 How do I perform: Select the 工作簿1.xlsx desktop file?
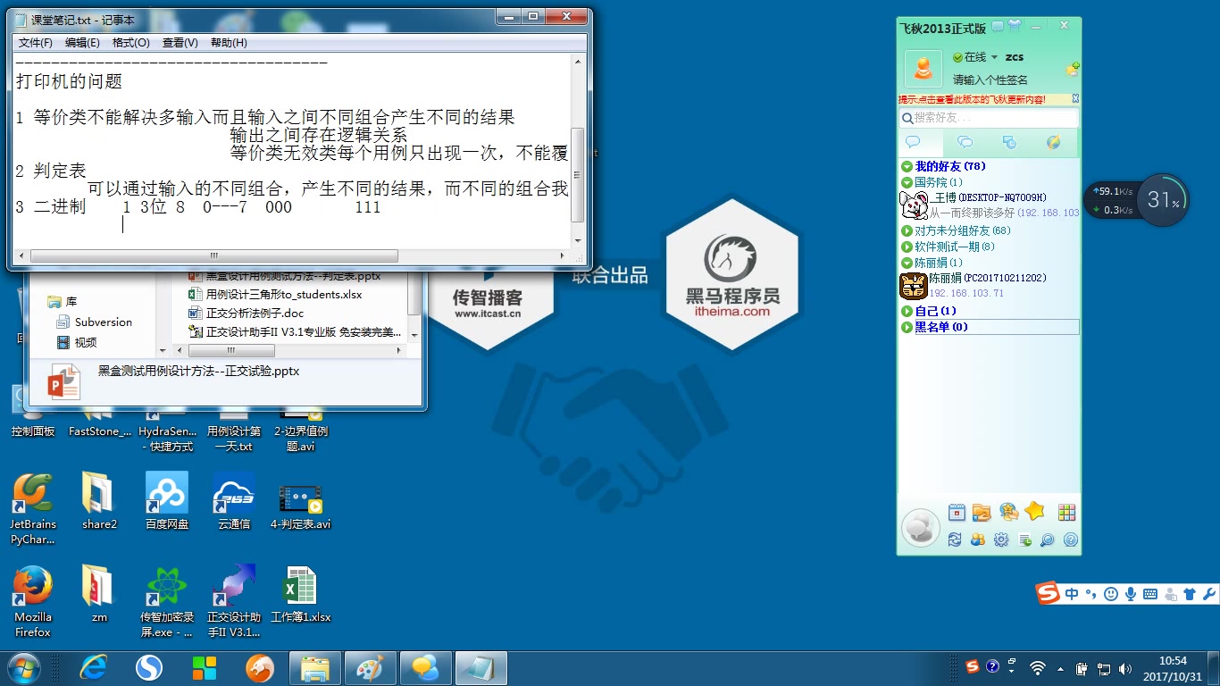pos(301,594)
